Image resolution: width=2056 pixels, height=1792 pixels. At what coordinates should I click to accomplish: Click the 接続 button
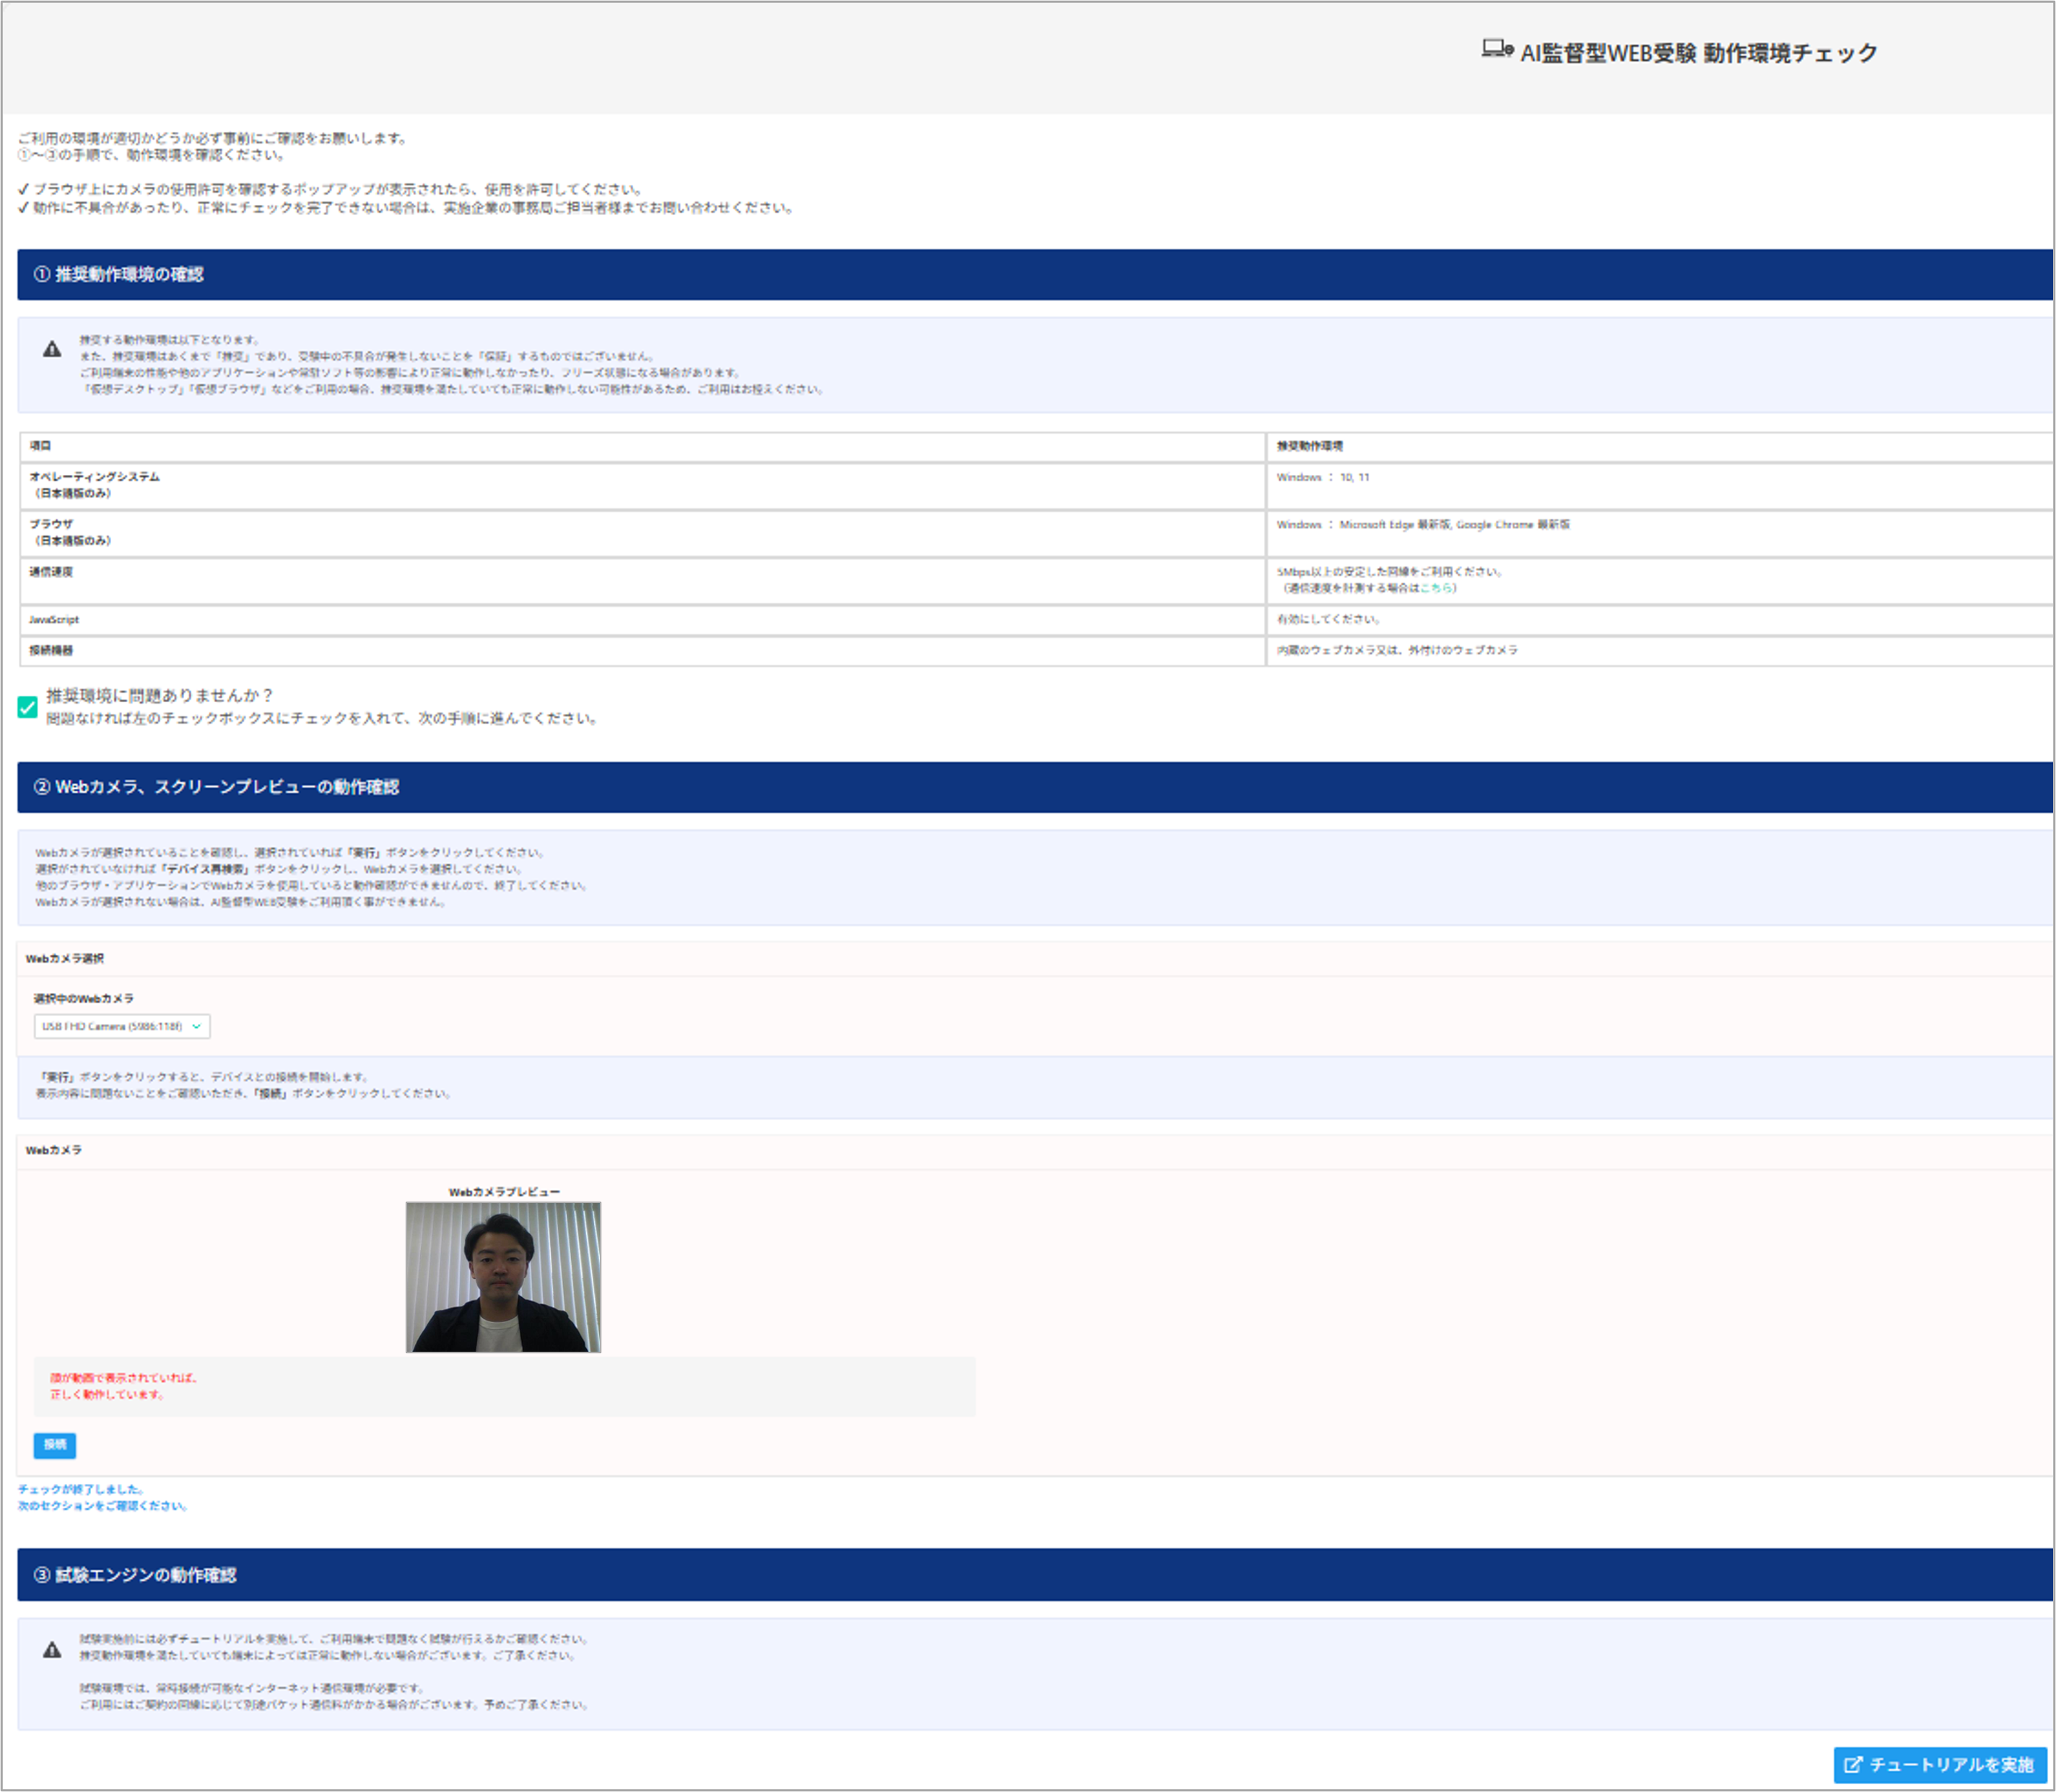coord(55,1445)
